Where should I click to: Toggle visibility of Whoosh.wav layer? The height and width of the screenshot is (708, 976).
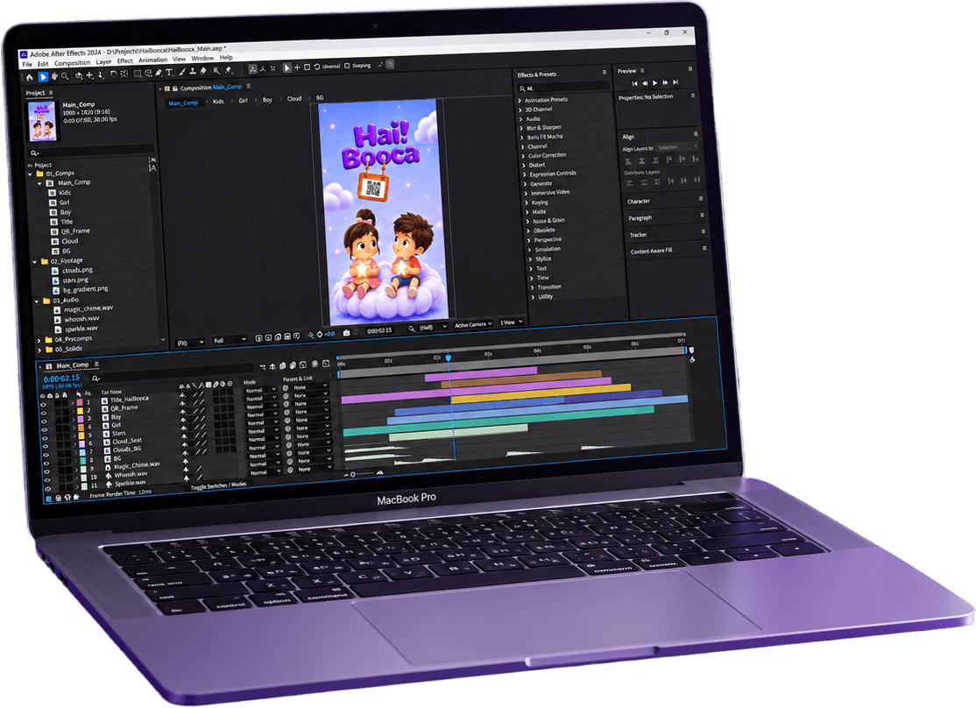[x=46, y=480]
